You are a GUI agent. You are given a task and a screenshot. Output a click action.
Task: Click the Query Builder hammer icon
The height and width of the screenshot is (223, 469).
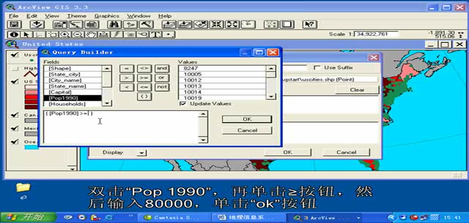click(x=146, y=25)
